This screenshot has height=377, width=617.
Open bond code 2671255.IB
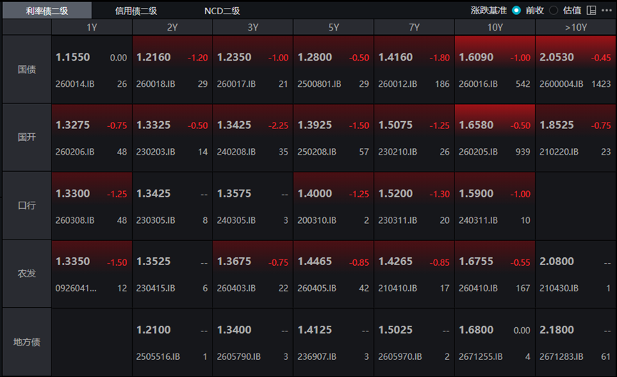481,357
